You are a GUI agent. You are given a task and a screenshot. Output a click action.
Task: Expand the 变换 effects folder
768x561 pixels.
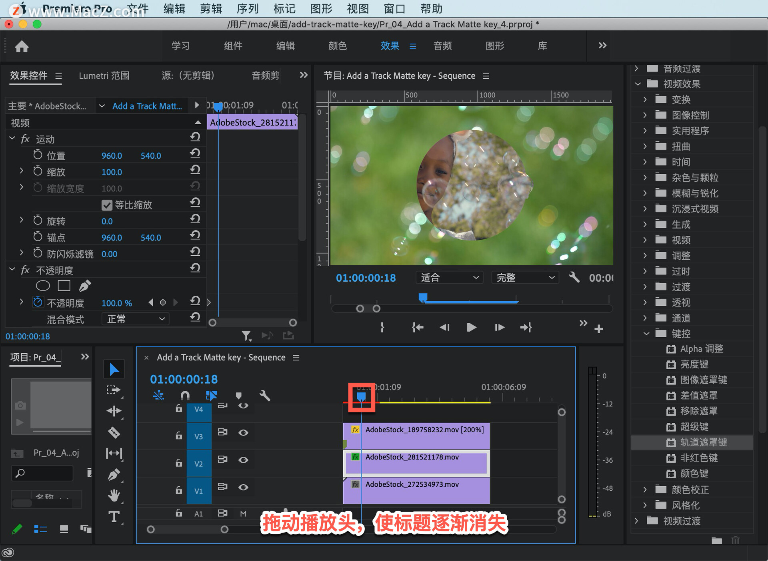[x=645, y=99]
